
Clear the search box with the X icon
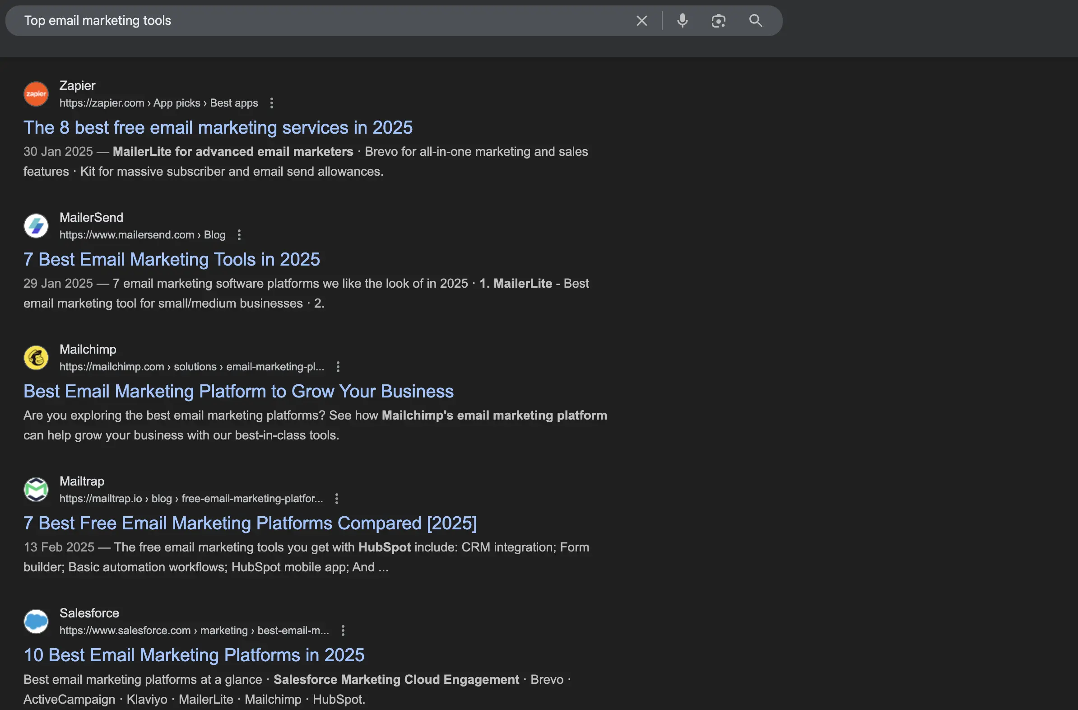641,21
